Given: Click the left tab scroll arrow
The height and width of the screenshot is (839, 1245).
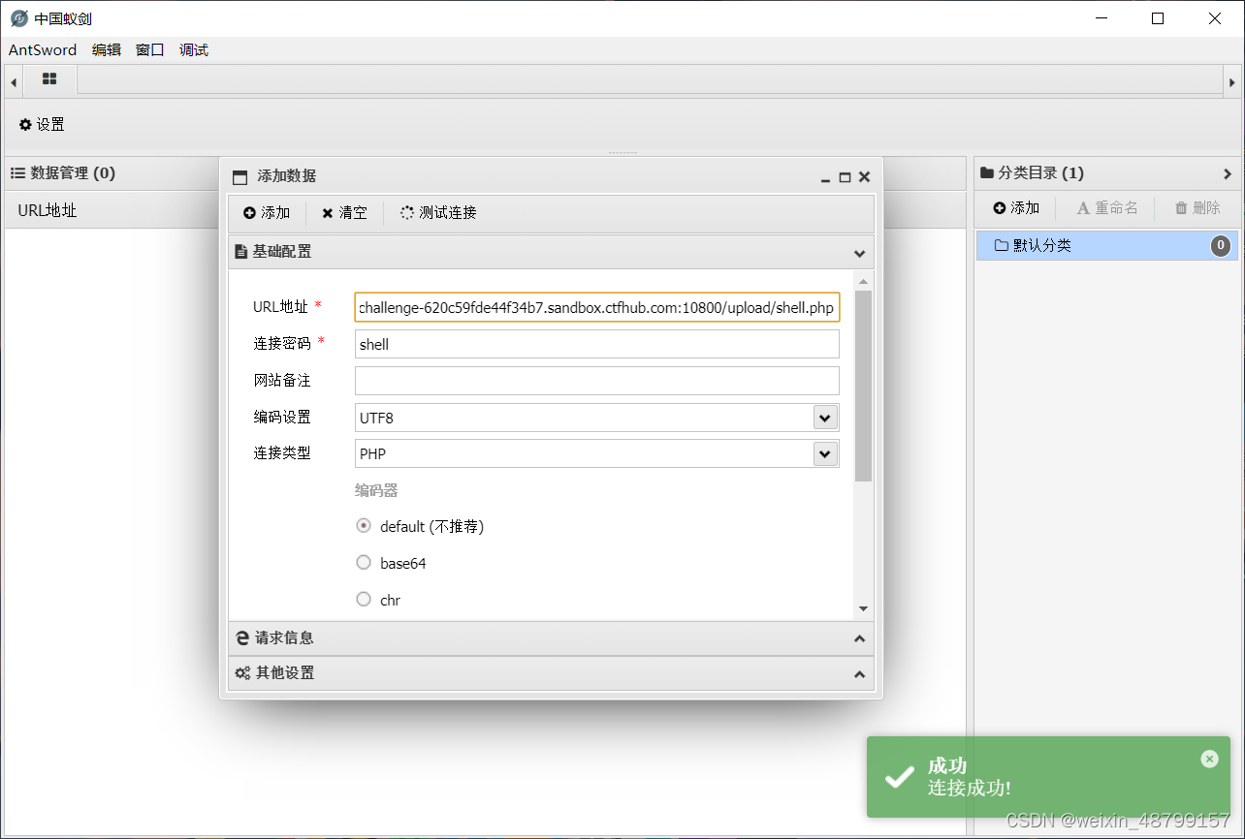Looking at the screenshot, I should click(x=14, y=83).
